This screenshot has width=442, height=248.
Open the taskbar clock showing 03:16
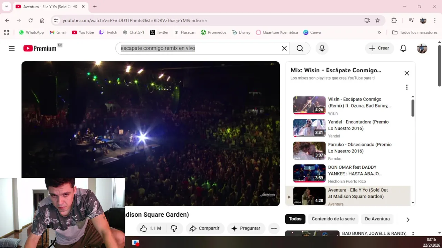[x=431, y=242]
